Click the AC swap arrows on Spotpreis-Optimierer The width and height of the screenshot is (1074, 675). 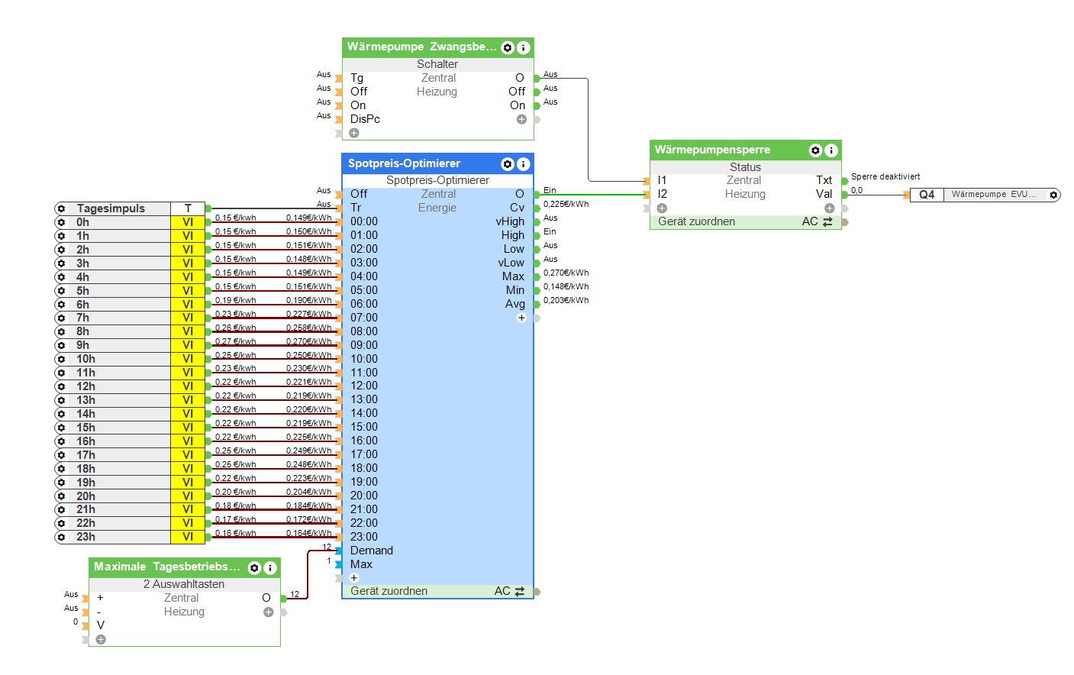coord(520,592)
